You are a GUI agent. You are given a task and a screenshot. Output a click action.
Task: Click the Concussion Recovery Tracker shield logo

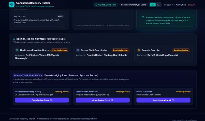coord(12,5)
